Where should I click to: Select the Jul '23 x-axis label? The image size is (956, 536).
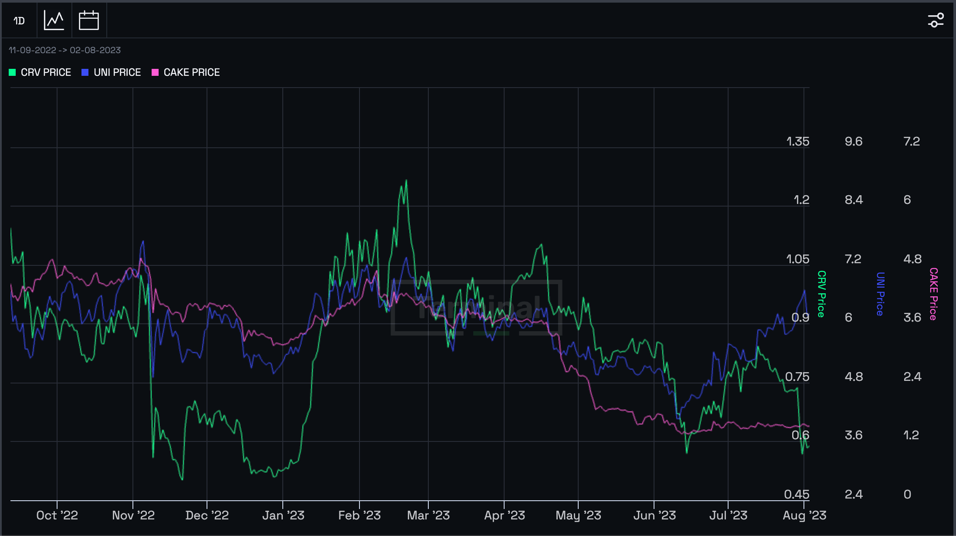click(728, 516)
